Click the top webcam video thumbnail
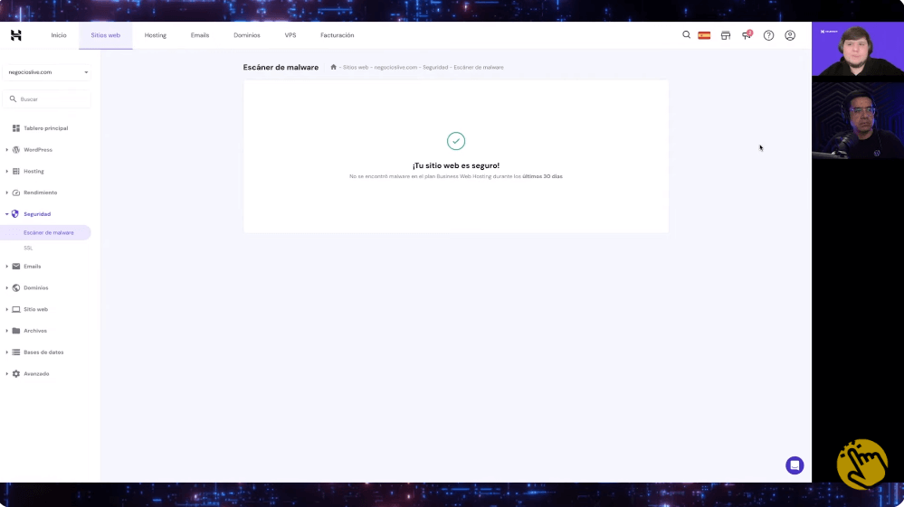904x507 pixels. (858, 50)
